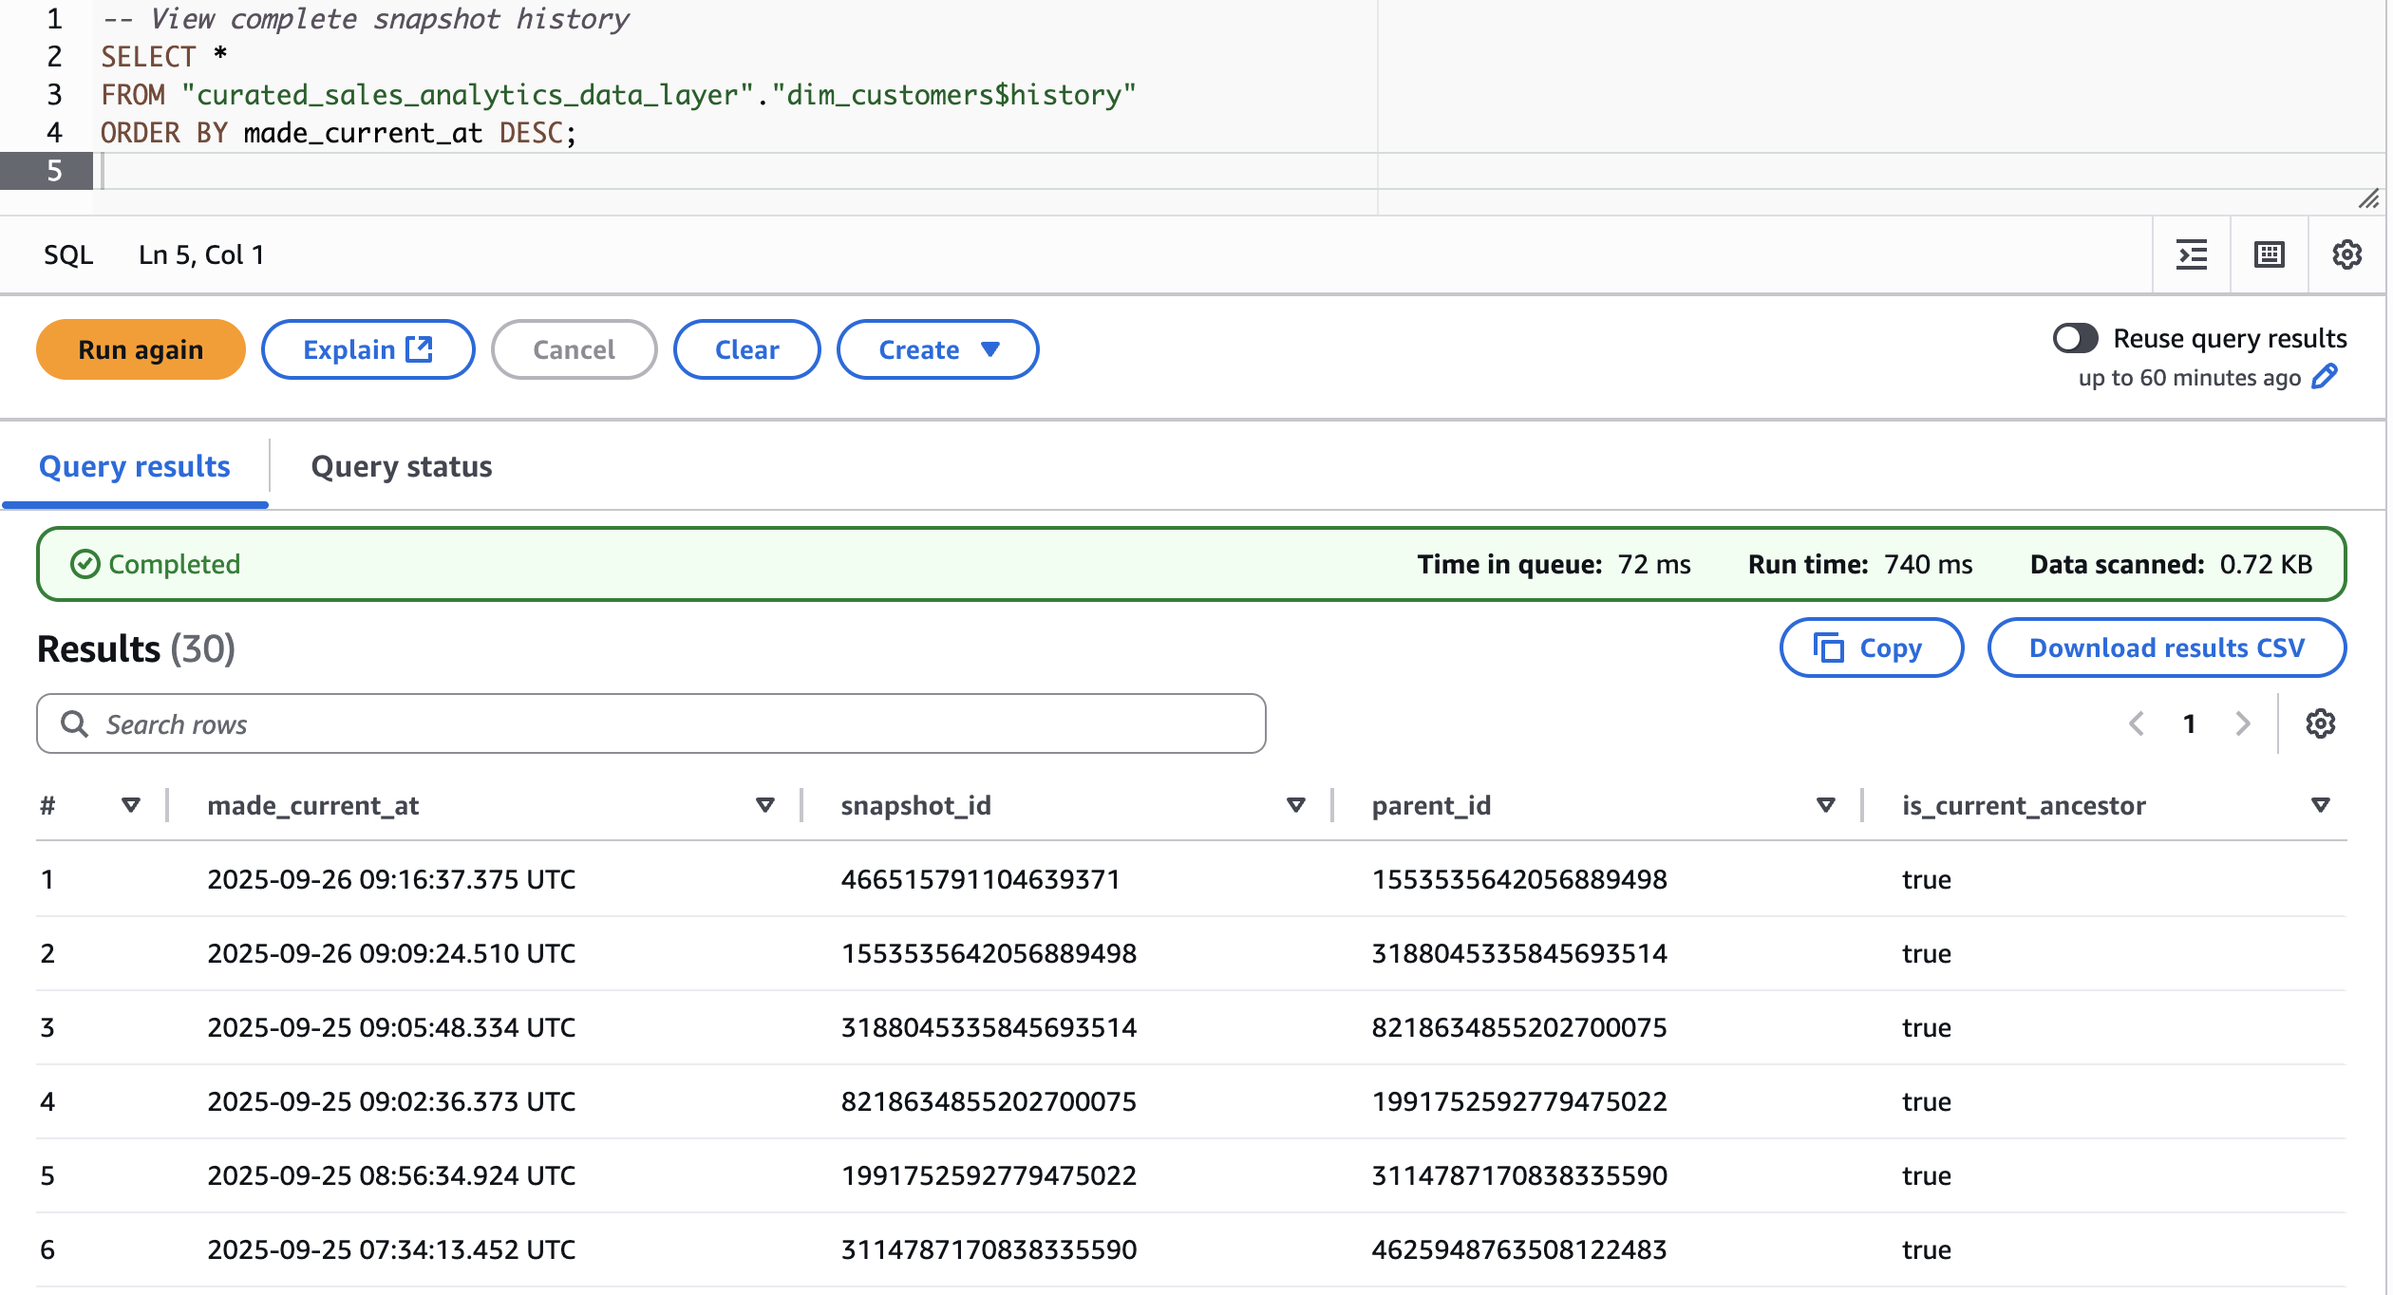Screen dimensions: 2393x1295
Task: Expand the Create dropdown button
Action: (x=936, y=349)
